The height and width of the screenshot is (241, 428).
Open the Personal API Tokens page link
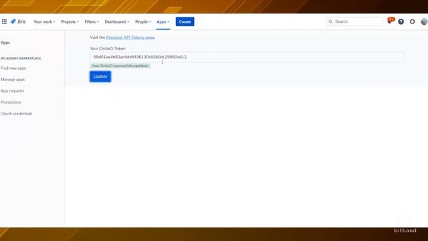(x=130, y=37)
